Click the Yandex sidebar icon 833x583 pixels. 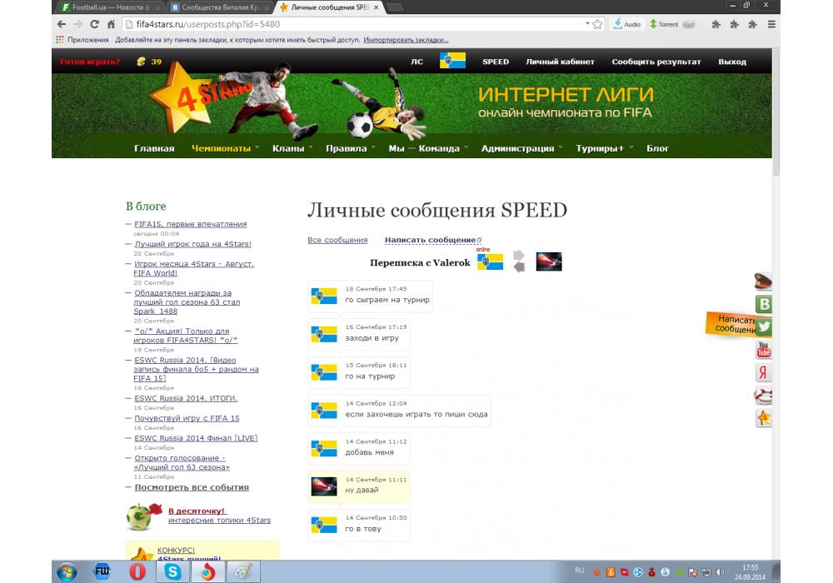763,372
